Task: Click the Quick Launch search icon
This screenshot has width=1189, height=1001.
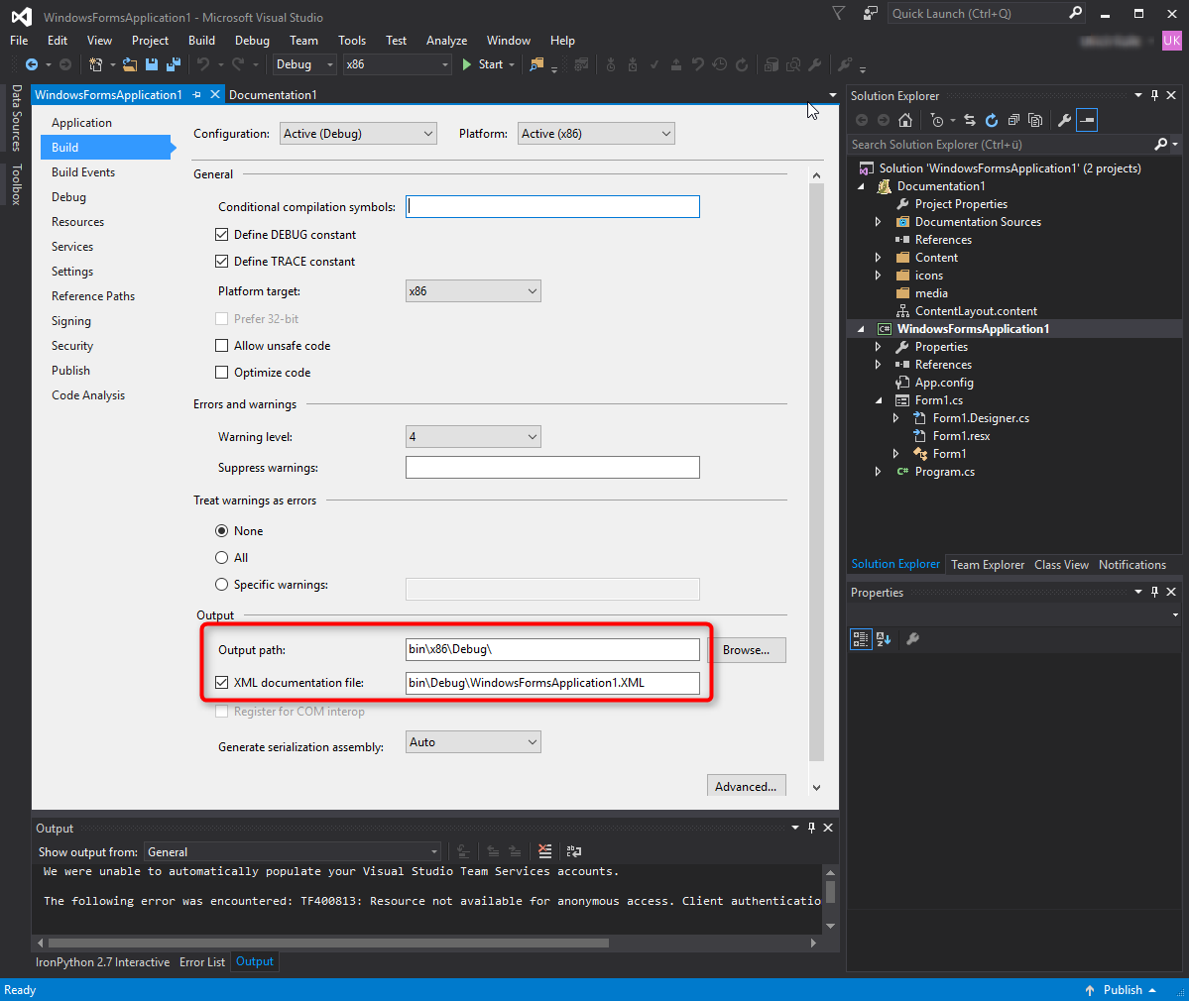Action: [x=1075, y=13]
